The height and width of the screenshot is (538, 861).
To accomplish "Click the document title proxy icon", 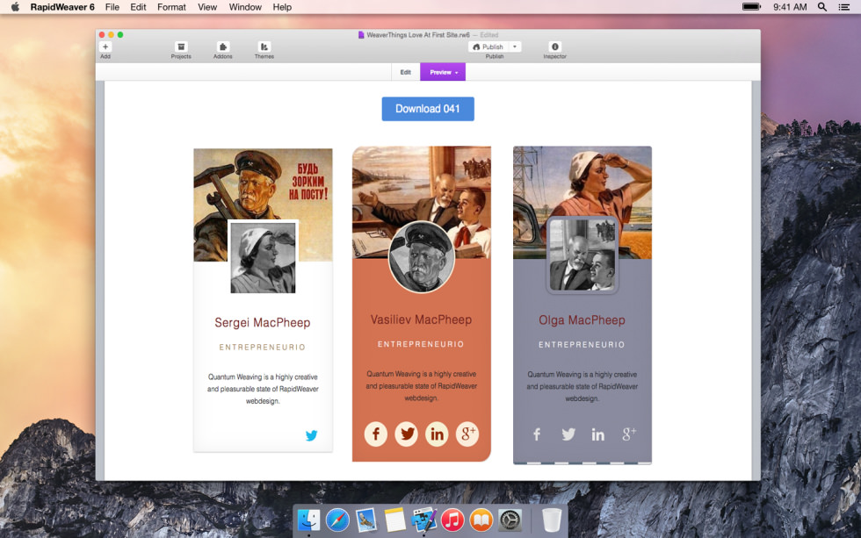I will 361,34.
